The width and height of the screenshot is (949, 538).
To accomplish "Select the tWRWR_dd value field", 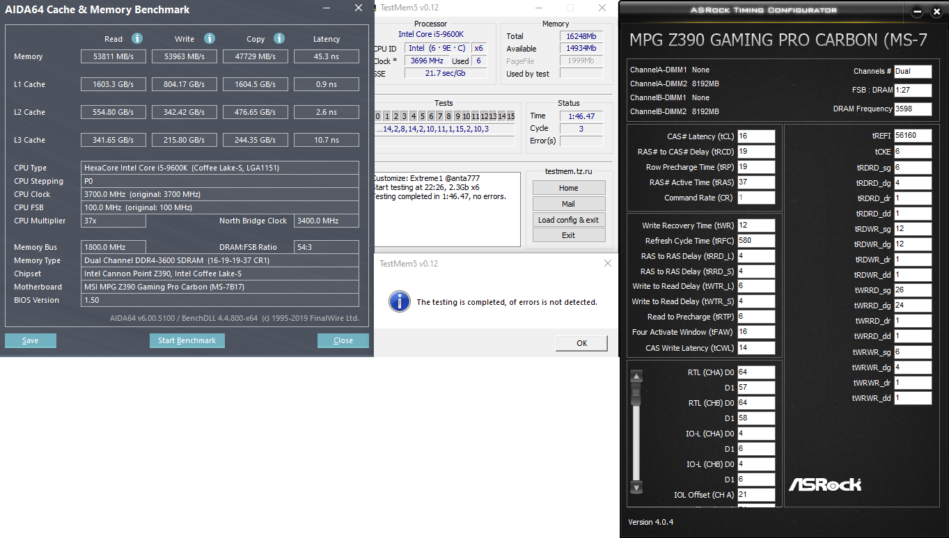I will pyautogui.click(x=913, y=398).
